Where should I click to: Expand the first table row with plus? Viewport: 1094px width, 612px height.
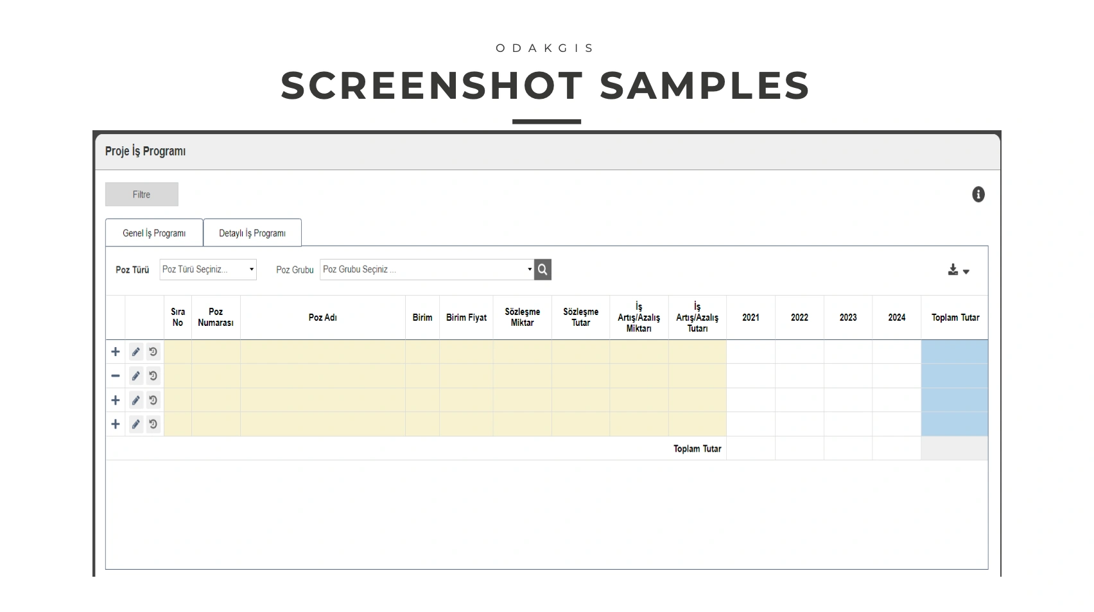[x=116, y=352]
